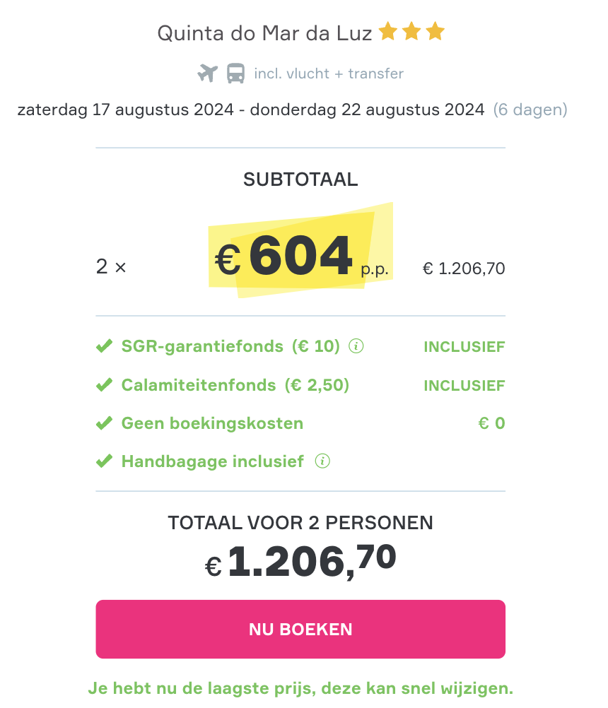This screenshot has height=708, width=608.
Task: Click the SGR-garantiefonds green checkmark
Action: 105,346
